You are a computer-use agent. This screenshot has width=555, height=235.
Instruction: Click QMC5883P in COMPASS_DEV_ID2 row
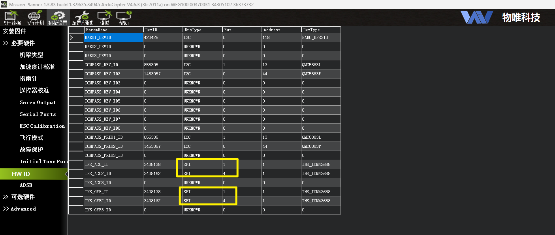(321, 74)
